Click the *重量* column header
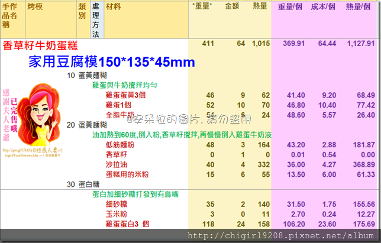The height and width of the screenshot is (243, 381). coord(202,6)
